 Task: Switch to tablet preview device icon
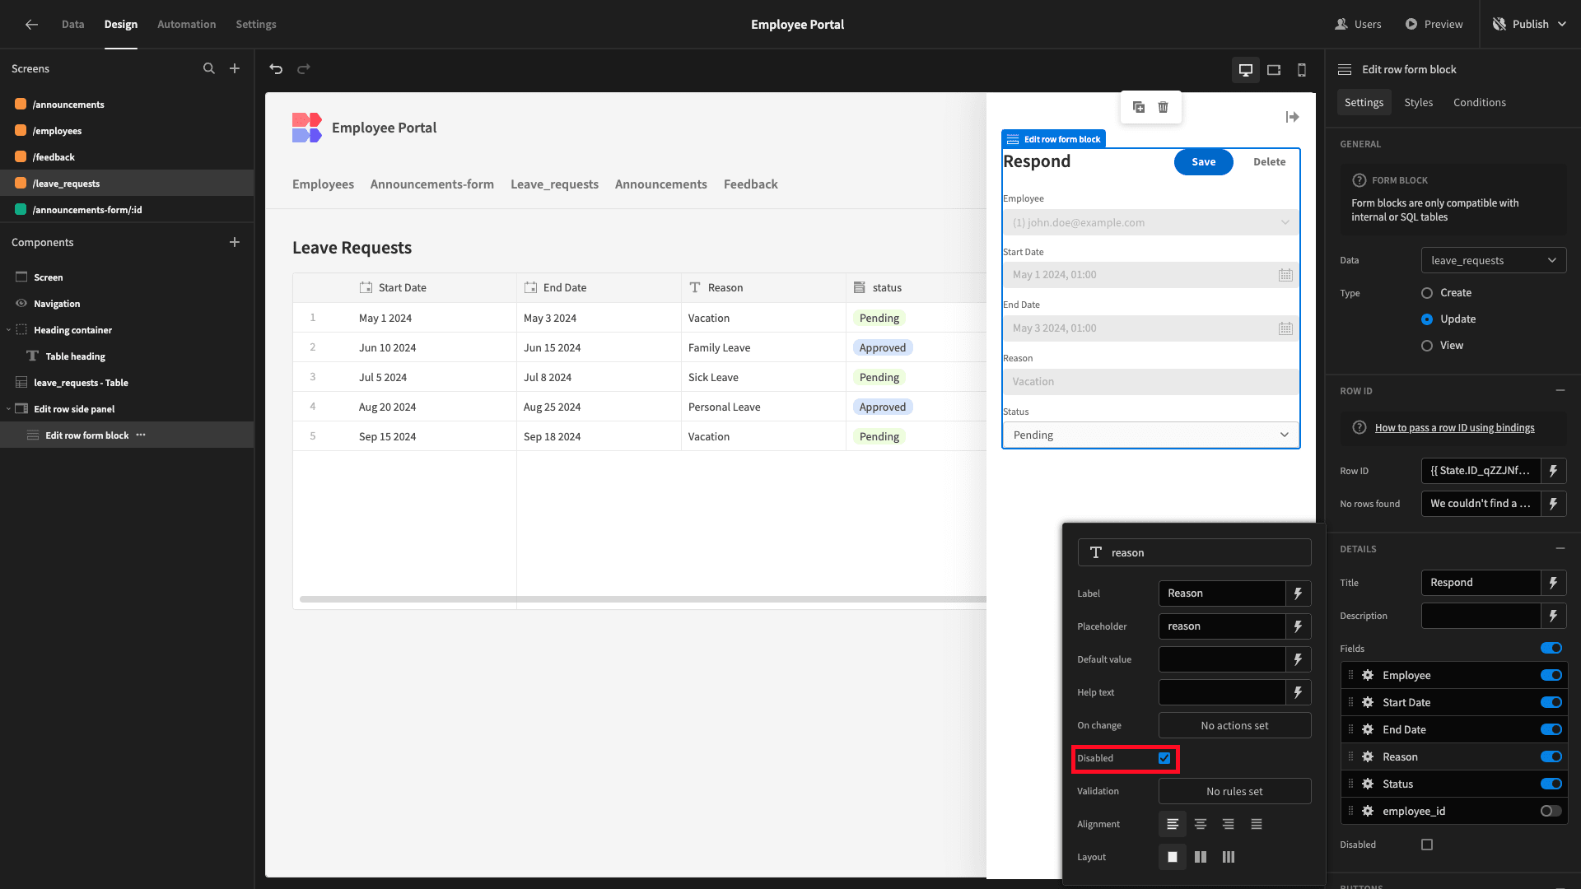(1274, 70)
